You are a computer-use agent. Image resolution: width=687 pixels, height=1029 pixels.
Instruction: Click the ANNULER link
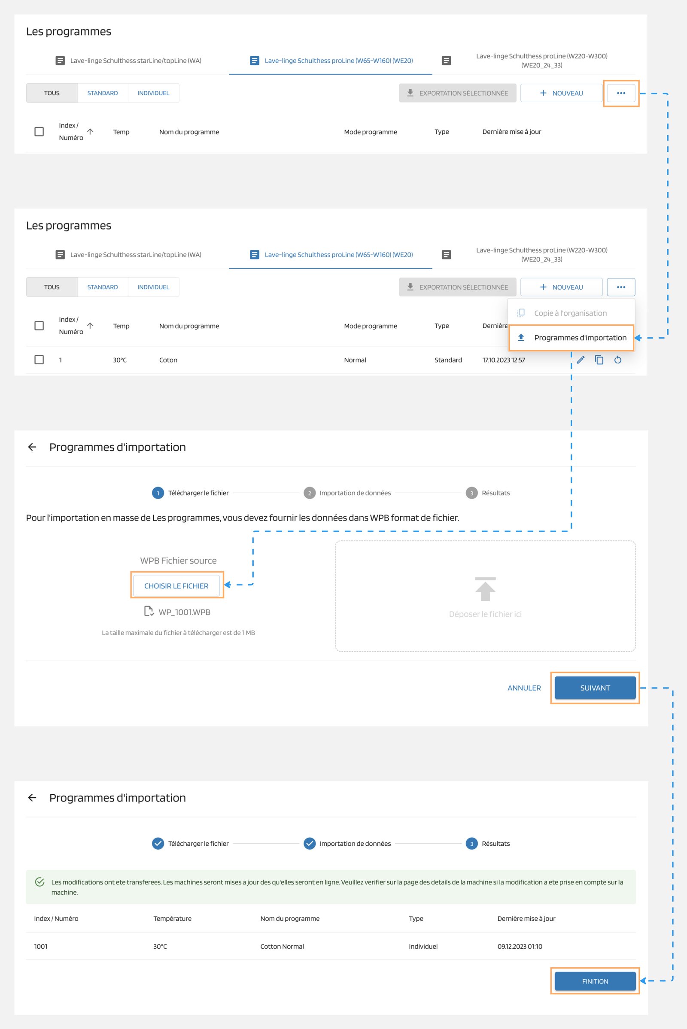point(524,688)
